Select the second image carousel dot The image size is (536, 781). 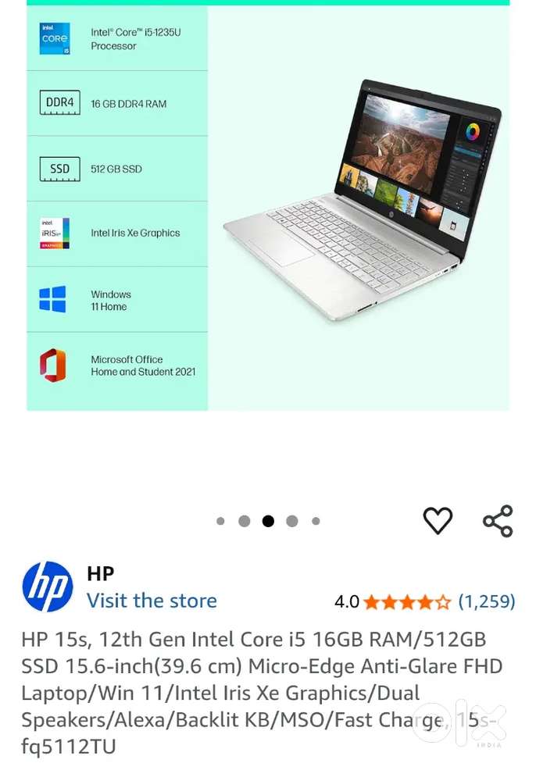click(244, 521)
